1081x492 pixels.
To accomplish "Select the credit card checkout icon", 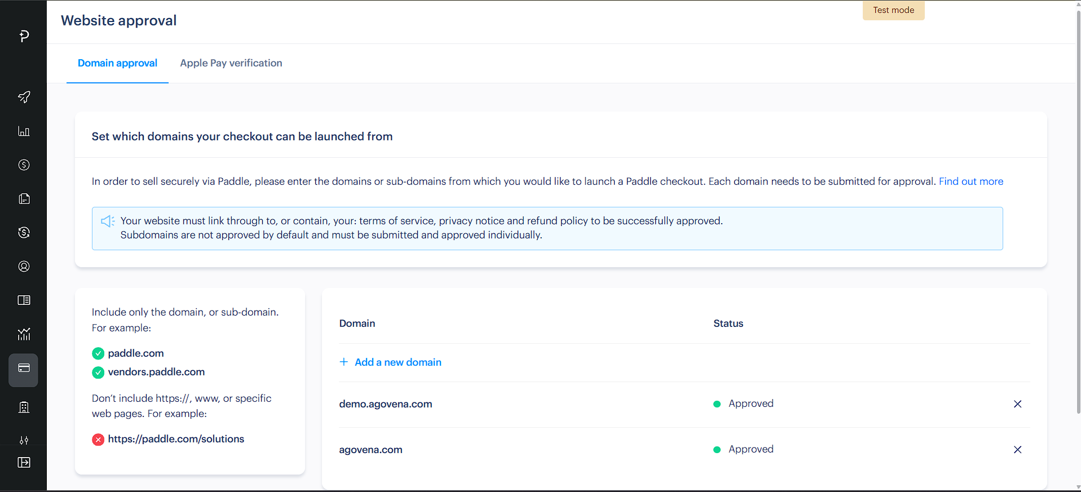I will [24, 370].
